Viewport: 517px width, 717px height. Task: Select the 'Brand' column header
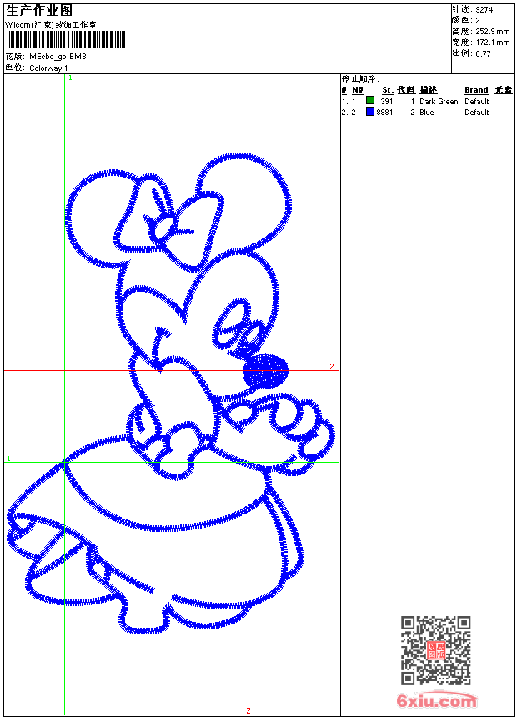point(476,90)
